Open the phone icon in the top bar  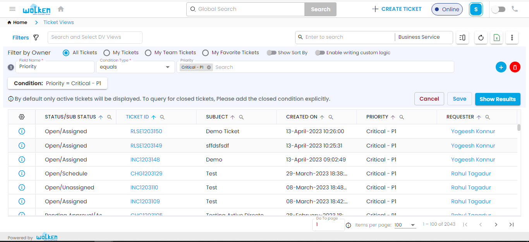[x=515, y=9]
